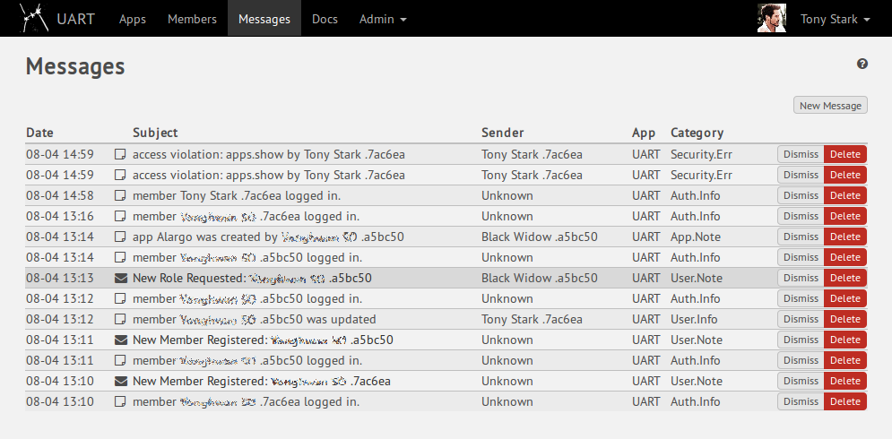Click the UART logo icon in navbar
This screenshot has width=892, height=439.
[x=34, y=18]
